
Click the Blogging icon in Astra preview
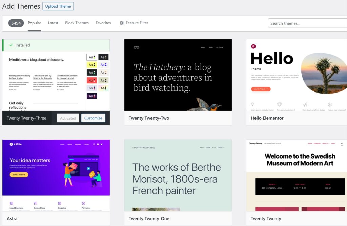[x=59, y=203]
